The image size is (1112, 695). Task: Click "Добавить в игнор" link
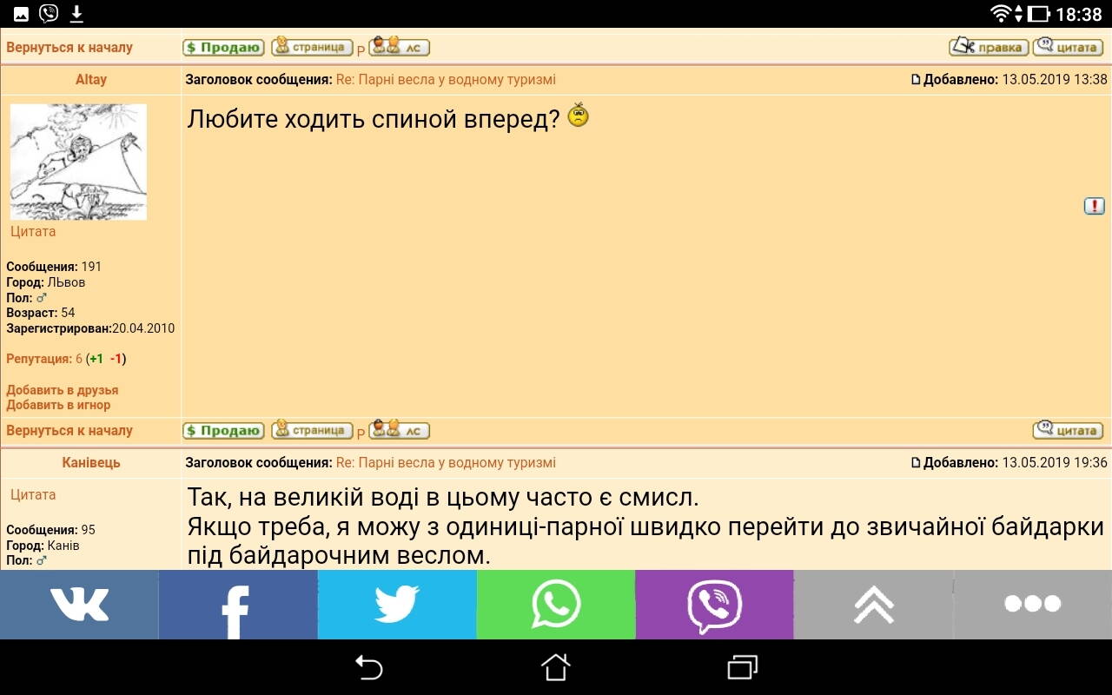tap(58, 405)
